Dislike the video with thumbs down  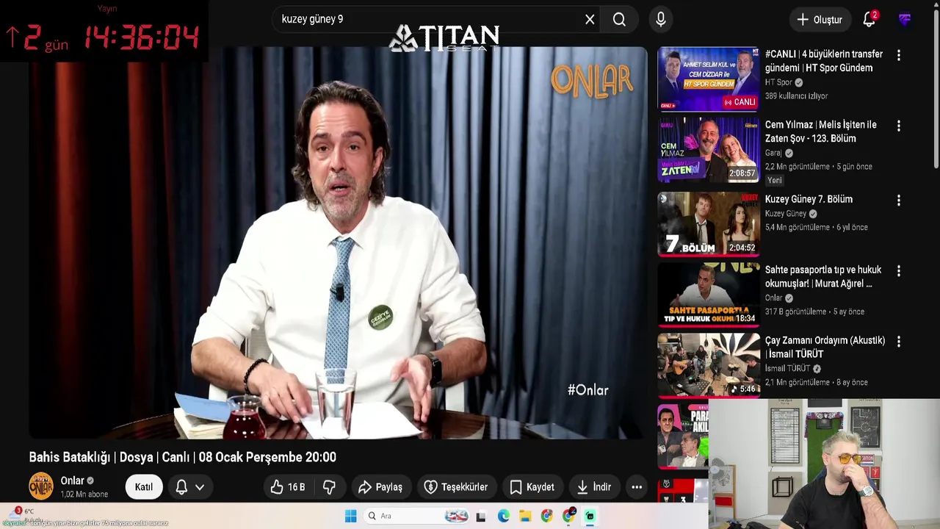[x=329, y=487]
